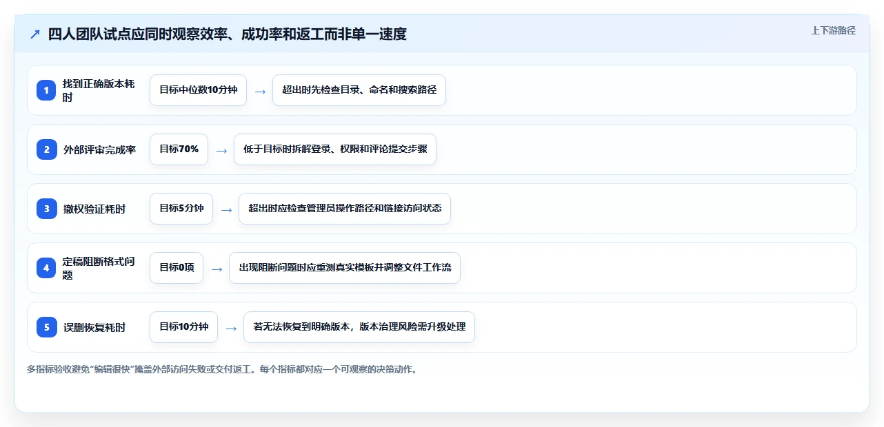Click 出现阻断问题时应重测真实模板并调整文件工作流 box
The width and height of the screenshot is (884, 427).
click(345, 268)
